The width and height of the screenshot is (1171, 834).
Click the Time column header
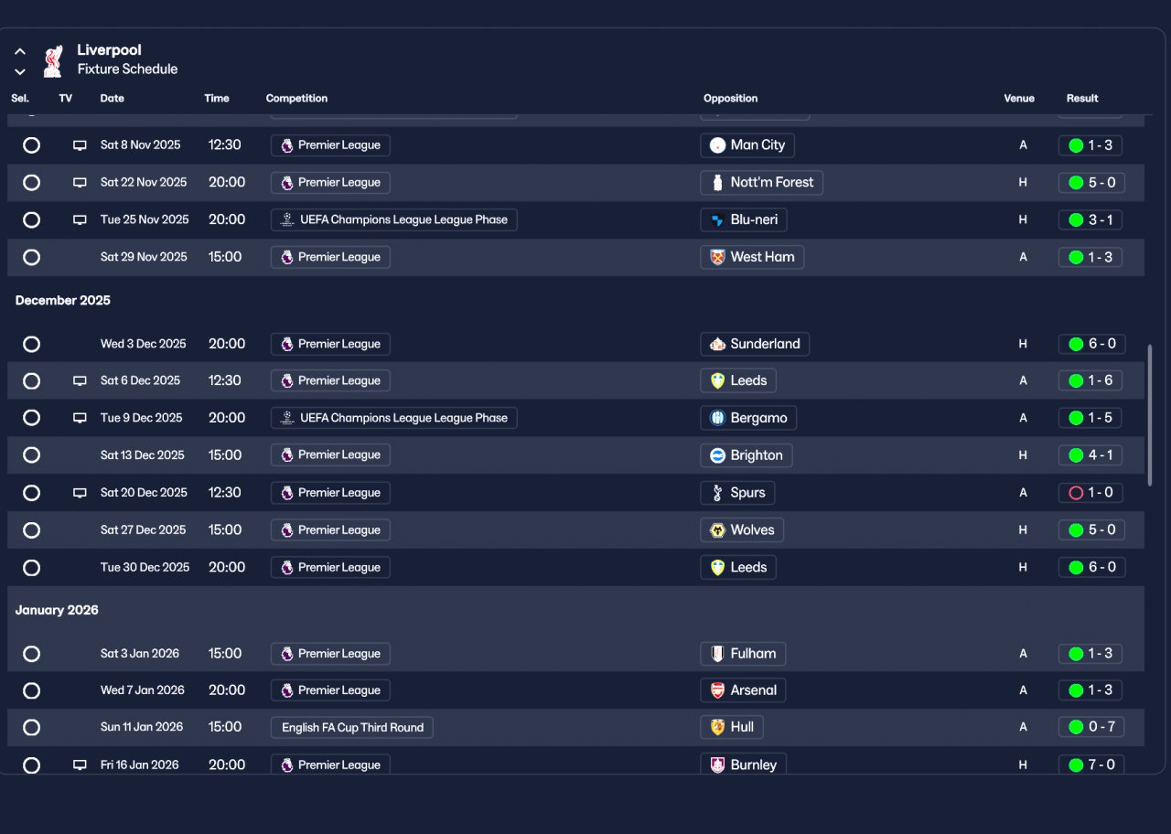tap(217, 99)
